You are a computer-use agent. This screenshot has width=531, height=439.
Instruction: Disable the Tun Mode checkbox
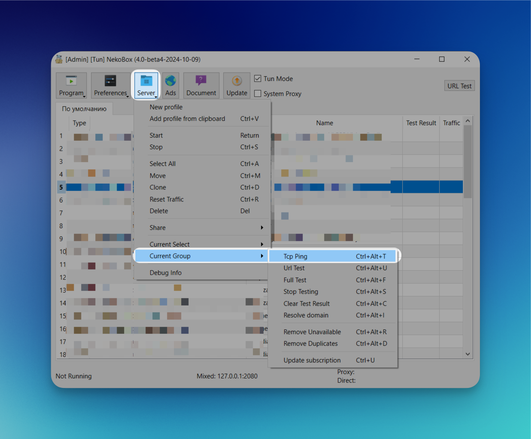tap(258, 79)
